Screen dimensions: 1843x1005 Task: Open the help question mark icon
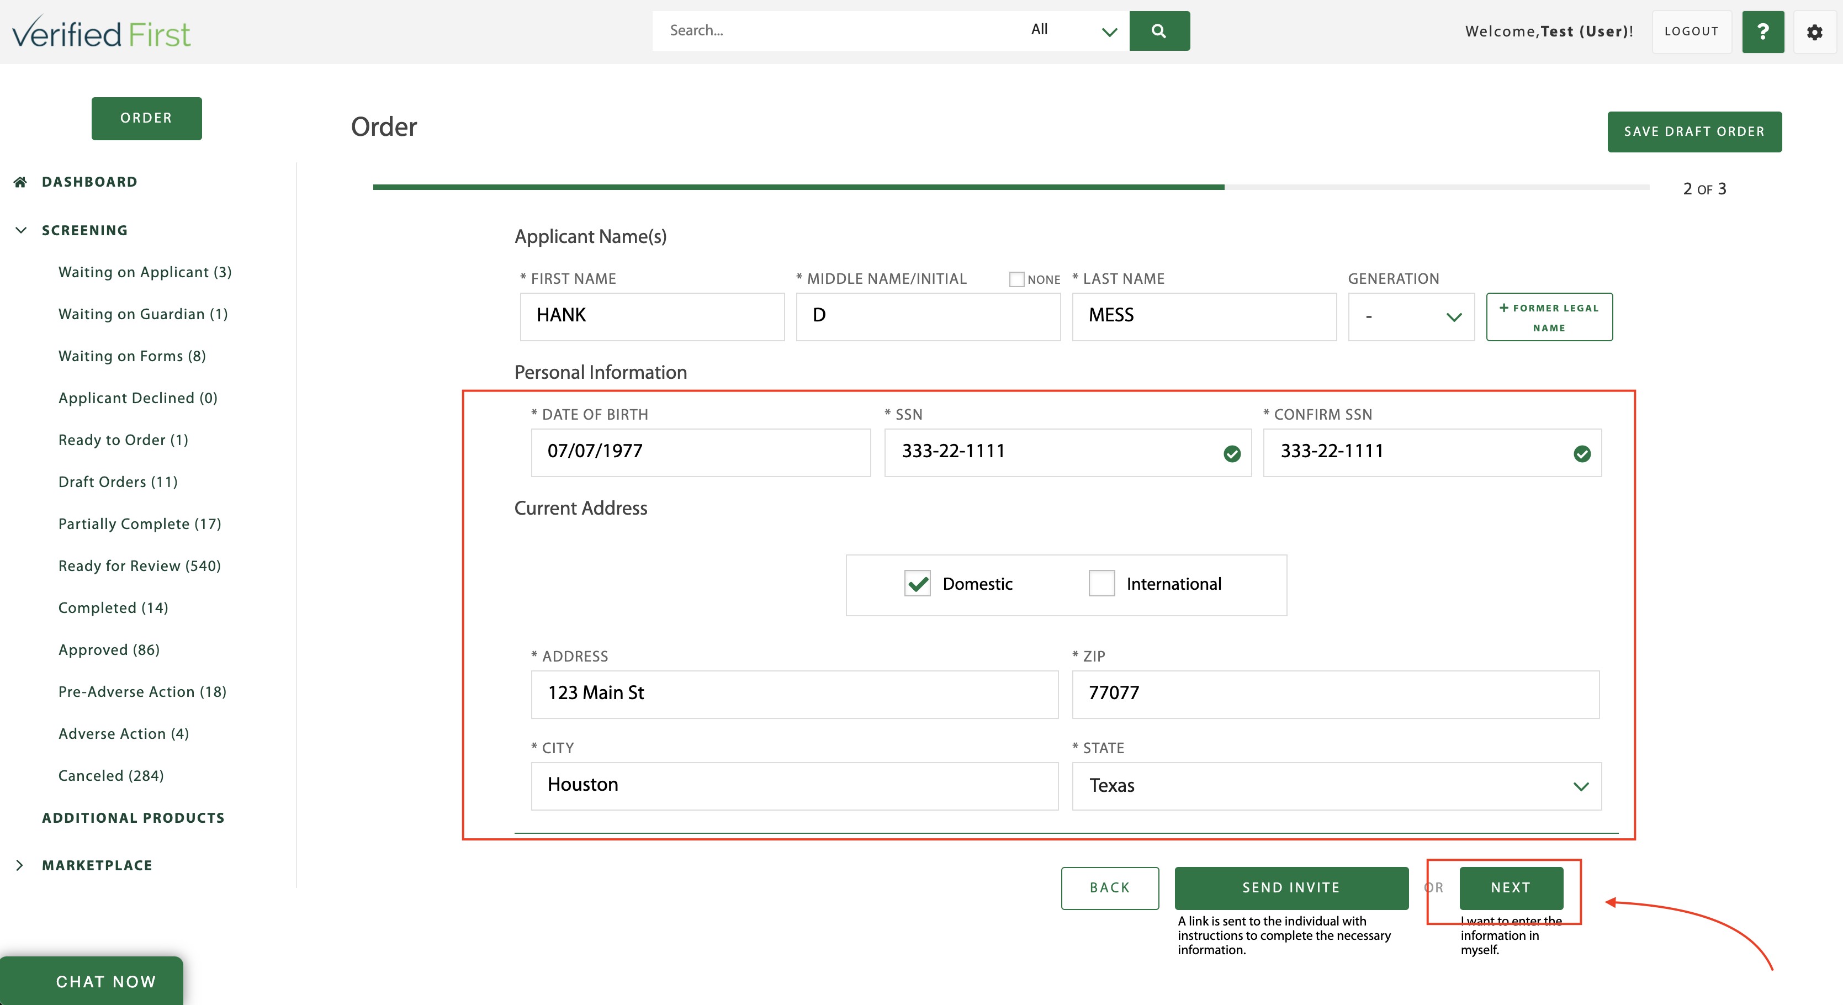pos(1763,31)
